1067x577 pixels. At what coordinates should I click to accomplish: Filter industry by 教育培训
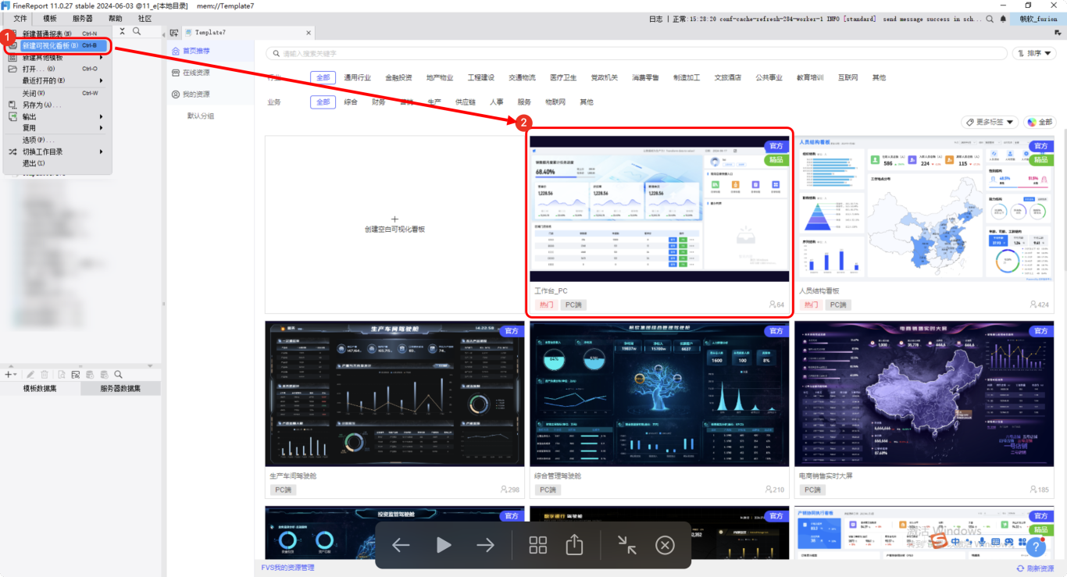pyautogui.click(x=810, y=77)
